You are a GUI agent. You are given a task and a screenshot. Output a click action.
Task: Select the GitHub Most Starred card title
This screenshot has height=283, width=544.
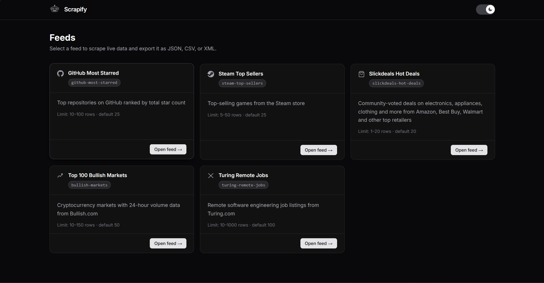[x=93, y=73]
